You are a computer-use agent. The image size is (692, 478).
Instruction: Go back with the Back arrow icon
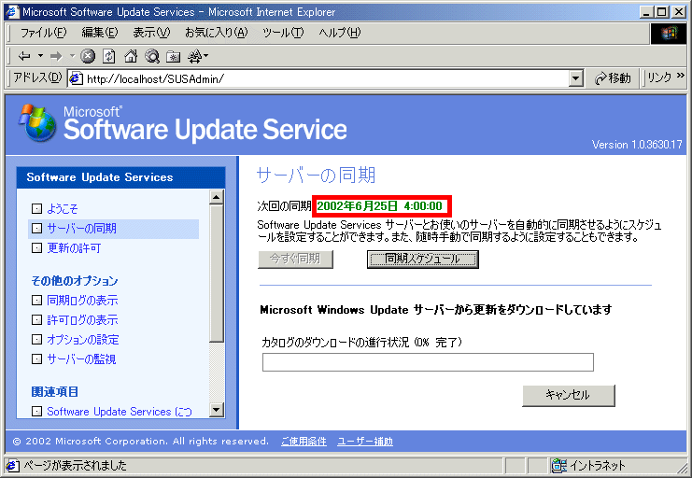(24, 56)
